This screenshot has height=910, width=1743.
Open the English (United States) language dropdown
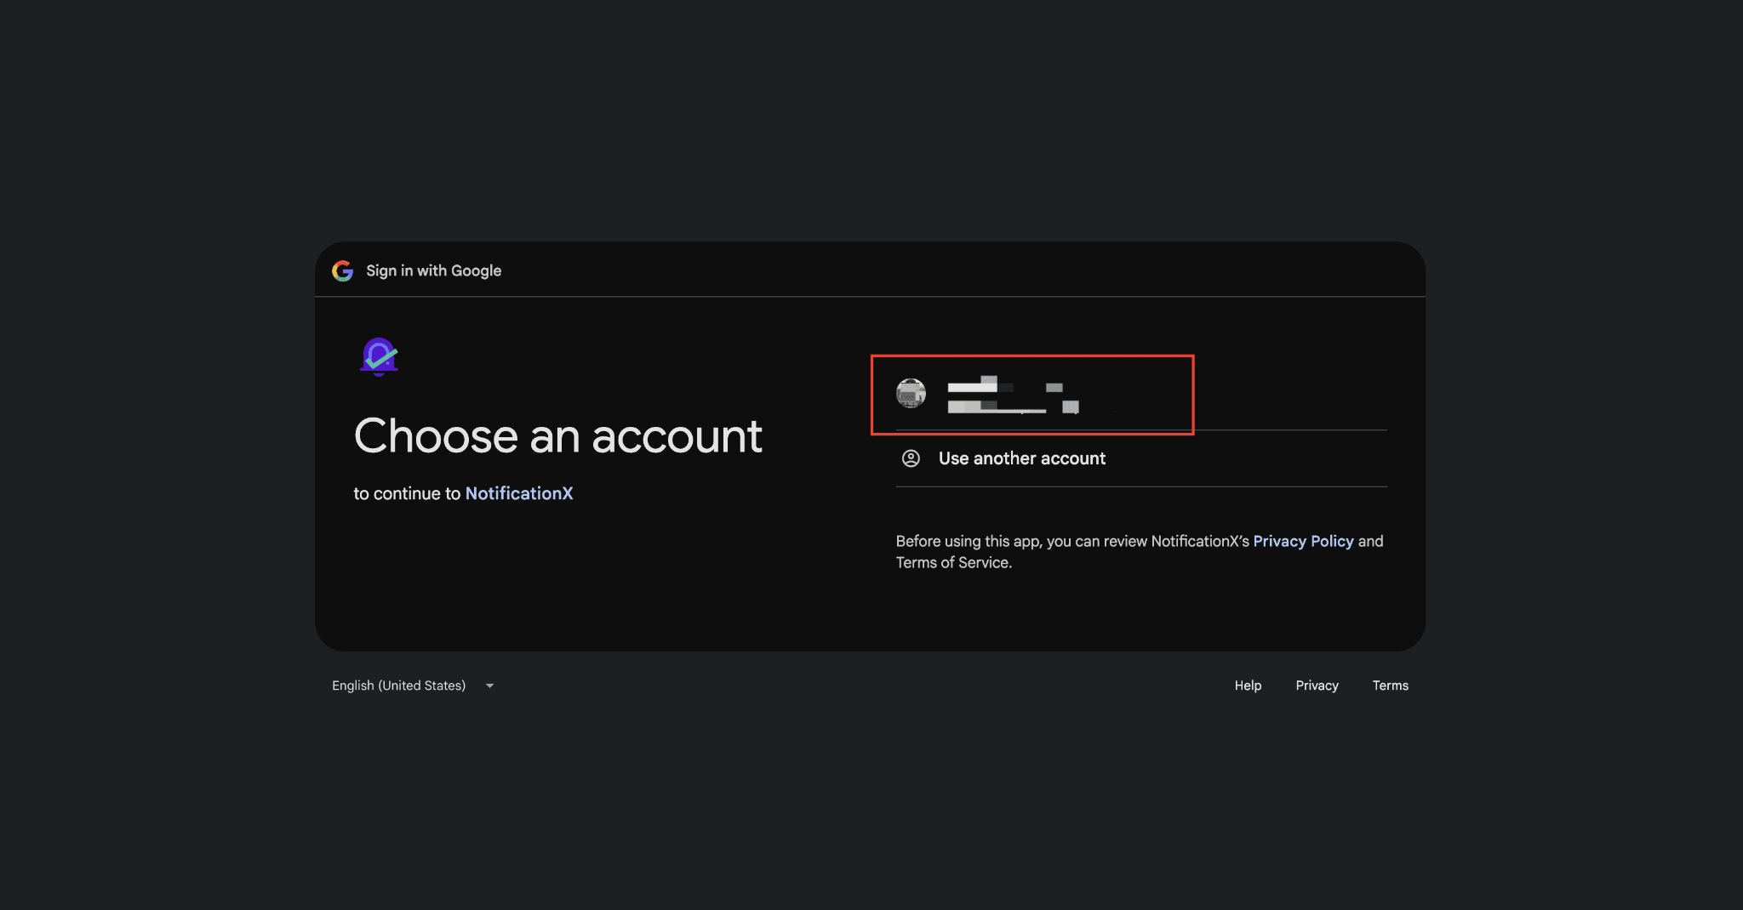point(414,685)
